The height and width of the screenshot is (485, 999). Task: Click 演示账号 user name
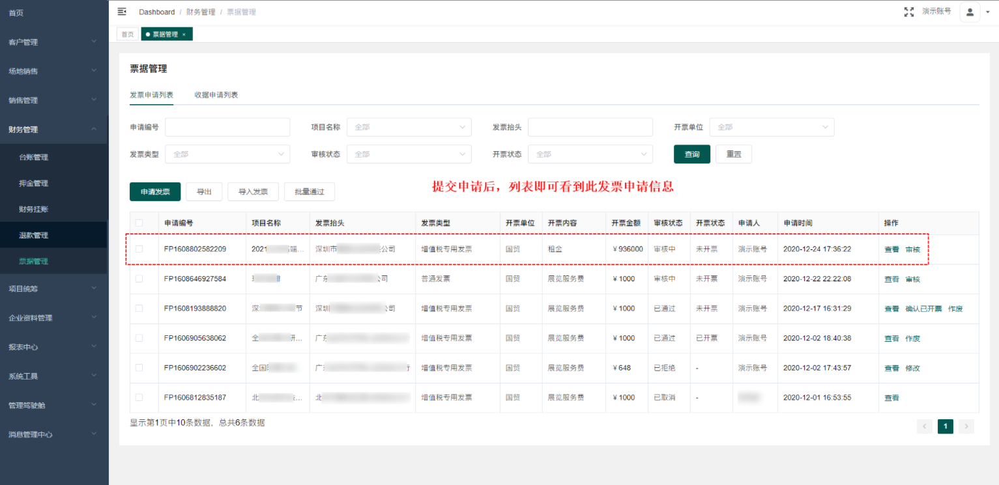936,11
